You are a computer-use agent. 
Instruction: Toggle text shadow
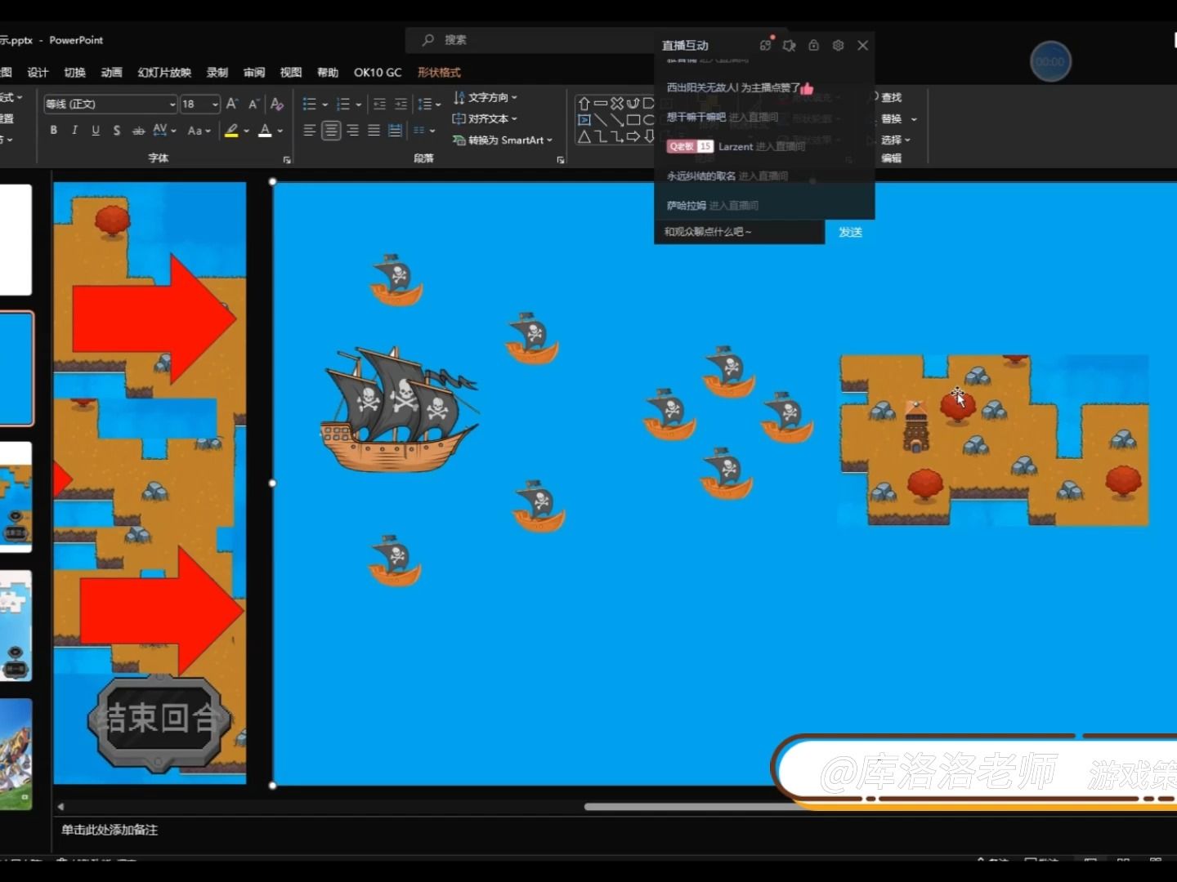pyautogui.click(x=117, y=130)
